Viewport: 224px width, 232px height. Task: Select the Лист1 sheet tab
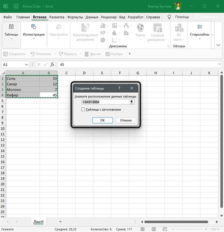[x=38, y=222]
